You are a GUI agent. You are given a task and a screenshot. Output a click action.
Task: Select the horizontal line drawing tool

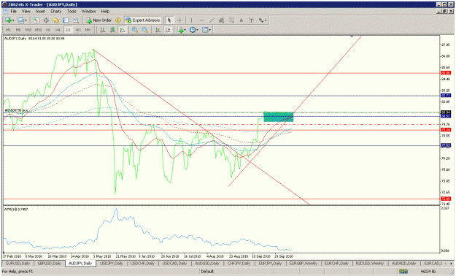201,20
